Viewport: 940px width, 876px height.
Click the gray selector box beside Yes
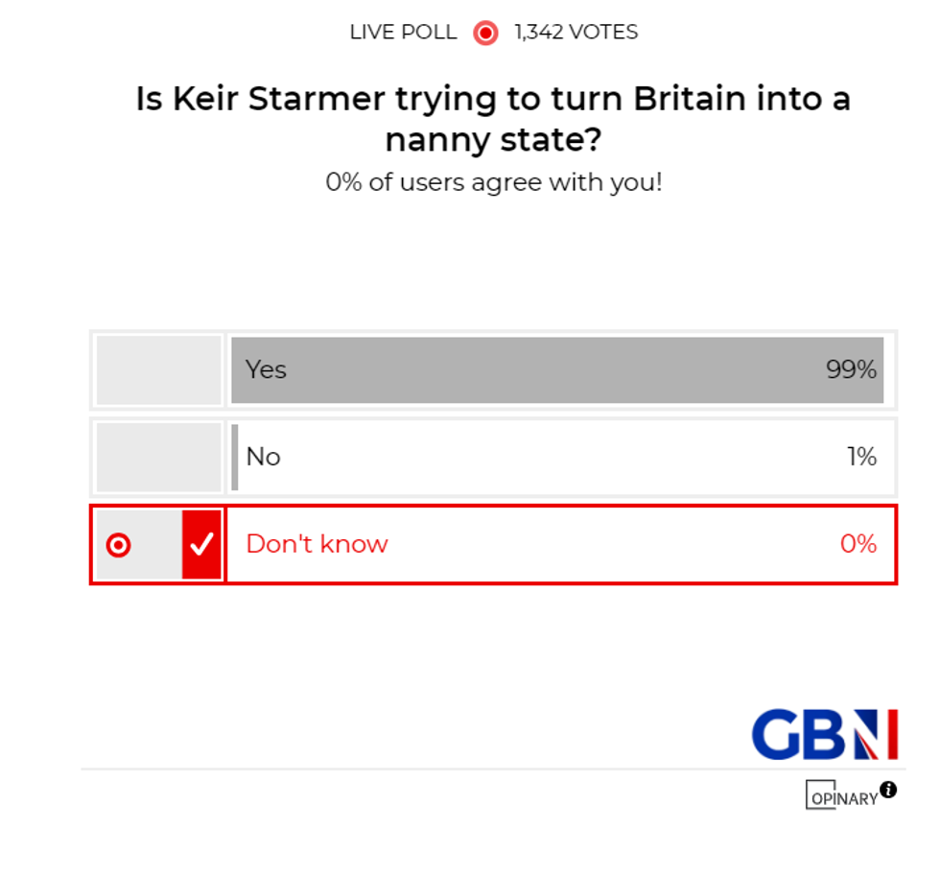coord(157,369)
